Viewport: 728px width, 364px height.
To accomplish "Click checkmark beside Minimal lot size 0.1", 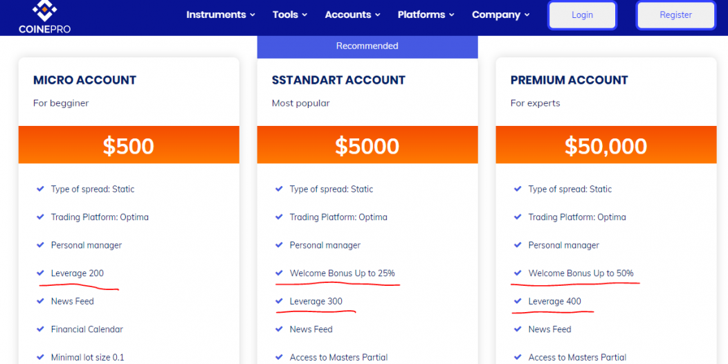I will [x=40, y=358].
